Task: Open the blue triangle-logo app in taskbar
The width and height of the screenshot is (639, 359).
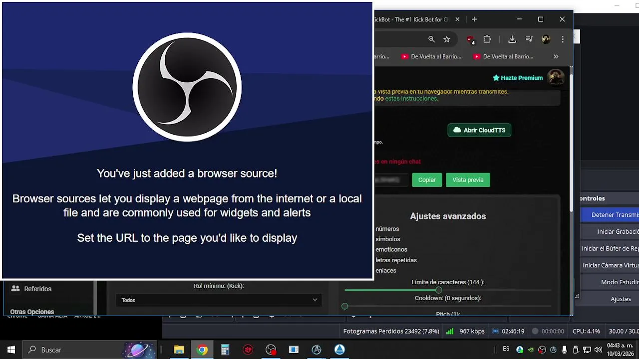Action: coord(339,350)
